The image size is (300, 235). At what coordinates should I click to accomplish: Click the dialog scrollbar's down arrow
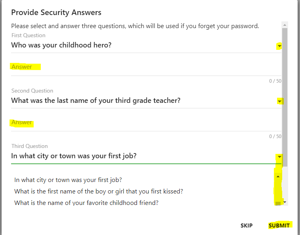point(285,202)
